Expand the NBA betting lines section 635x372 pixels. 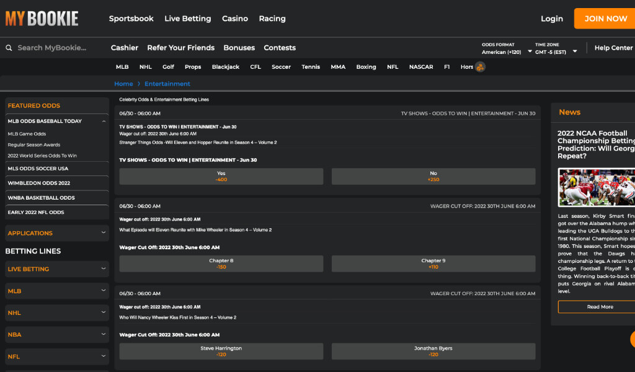[x=56, y=335]
